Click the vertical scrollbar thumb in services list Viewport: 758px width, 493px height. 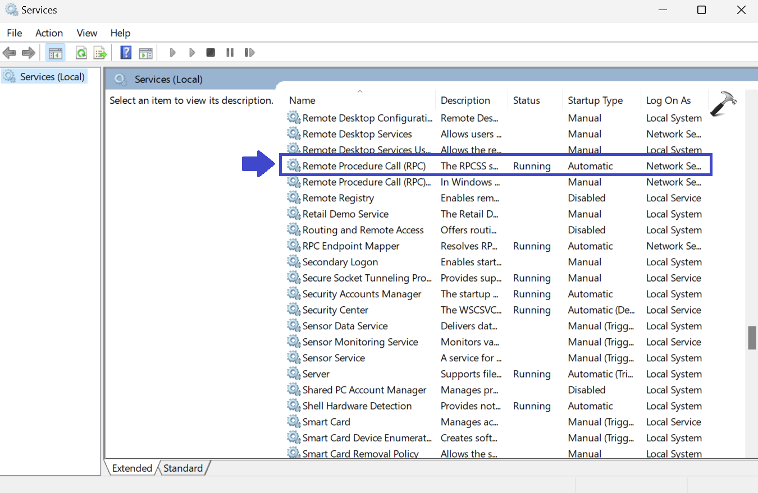tap(752, 338)
